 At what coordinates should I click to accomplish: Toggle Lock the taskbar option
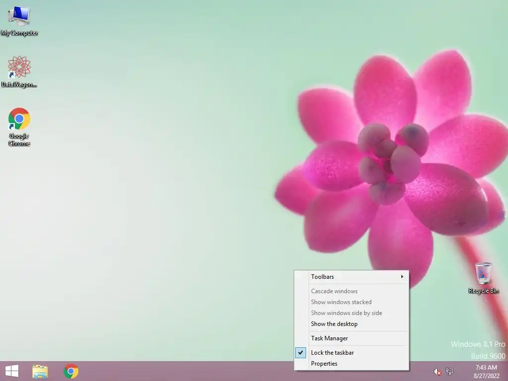click(x=352, y=353)
